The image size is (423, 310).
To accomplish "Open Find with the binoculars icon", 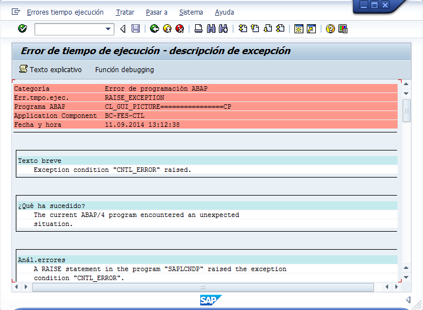I will (211, 29).
